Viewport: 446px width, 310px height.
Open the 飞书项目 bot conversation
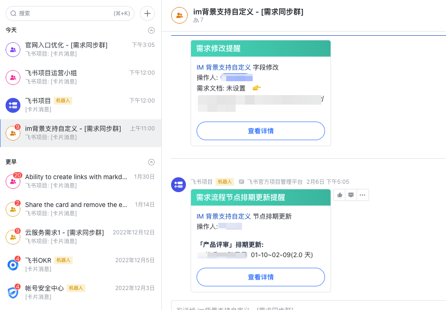tap(81, 105)
